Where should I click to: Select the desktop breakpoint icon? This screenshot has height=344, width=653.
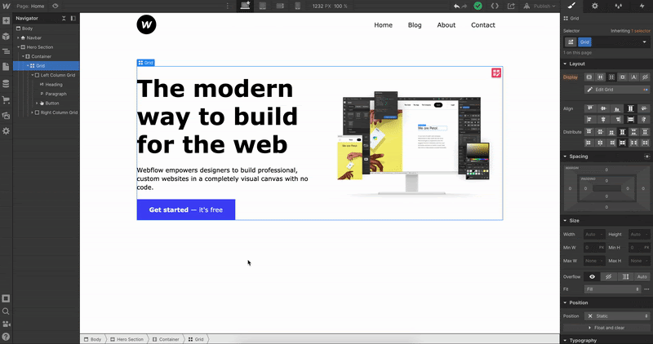245,6
